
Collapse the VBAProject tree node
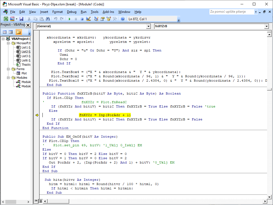[x=3, y=39]
